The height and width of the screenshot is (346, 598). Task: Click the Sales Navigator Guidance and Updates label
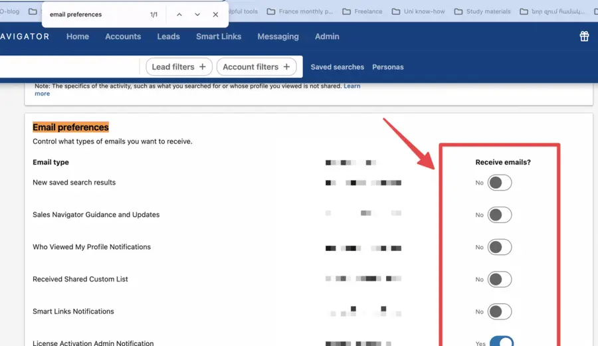[96, 215]
